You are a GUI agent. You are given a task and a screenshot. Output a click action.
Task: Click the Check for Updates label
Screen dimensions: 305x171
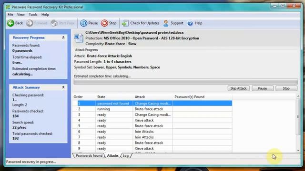tap(145, 23)
